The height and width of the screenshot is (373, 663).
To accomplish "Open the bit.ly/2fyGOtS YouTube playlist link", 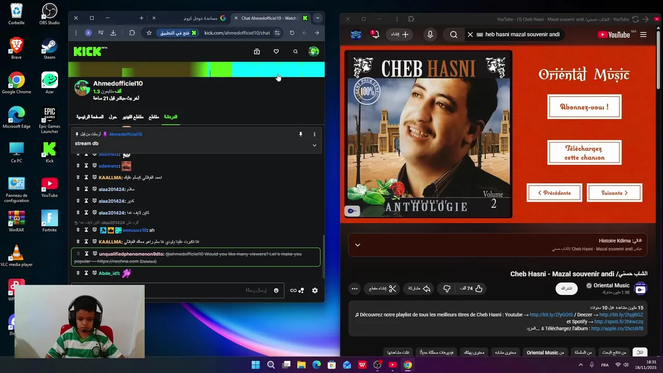I will 551,314.
